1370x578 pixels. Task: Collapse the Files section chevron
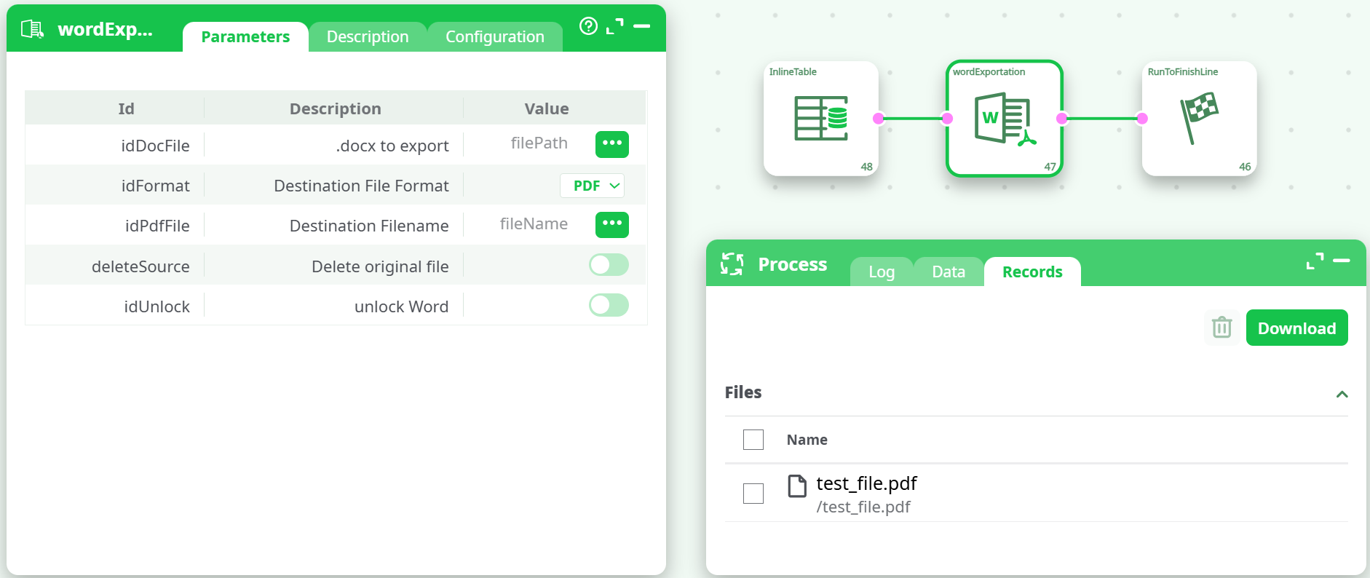[1342, 394]
